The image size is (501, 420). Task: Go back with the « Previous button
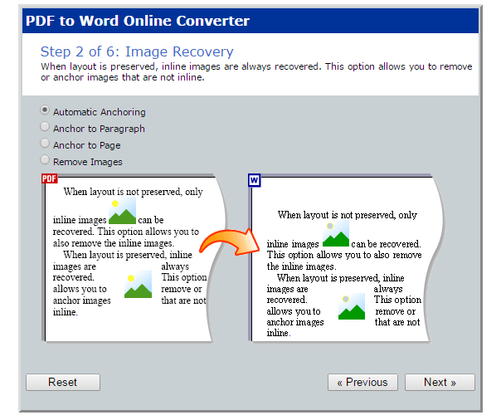coord(362,383)
